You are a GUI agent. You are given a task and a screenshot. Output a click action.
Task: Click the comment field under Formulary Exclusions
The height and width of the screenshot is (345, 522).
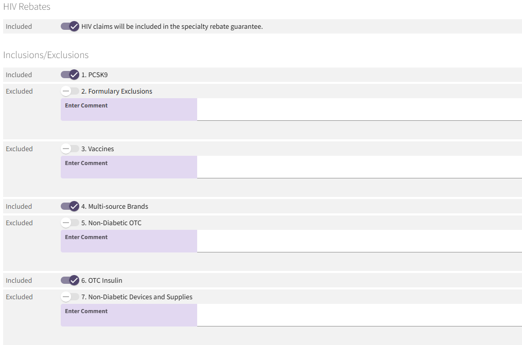291,110
